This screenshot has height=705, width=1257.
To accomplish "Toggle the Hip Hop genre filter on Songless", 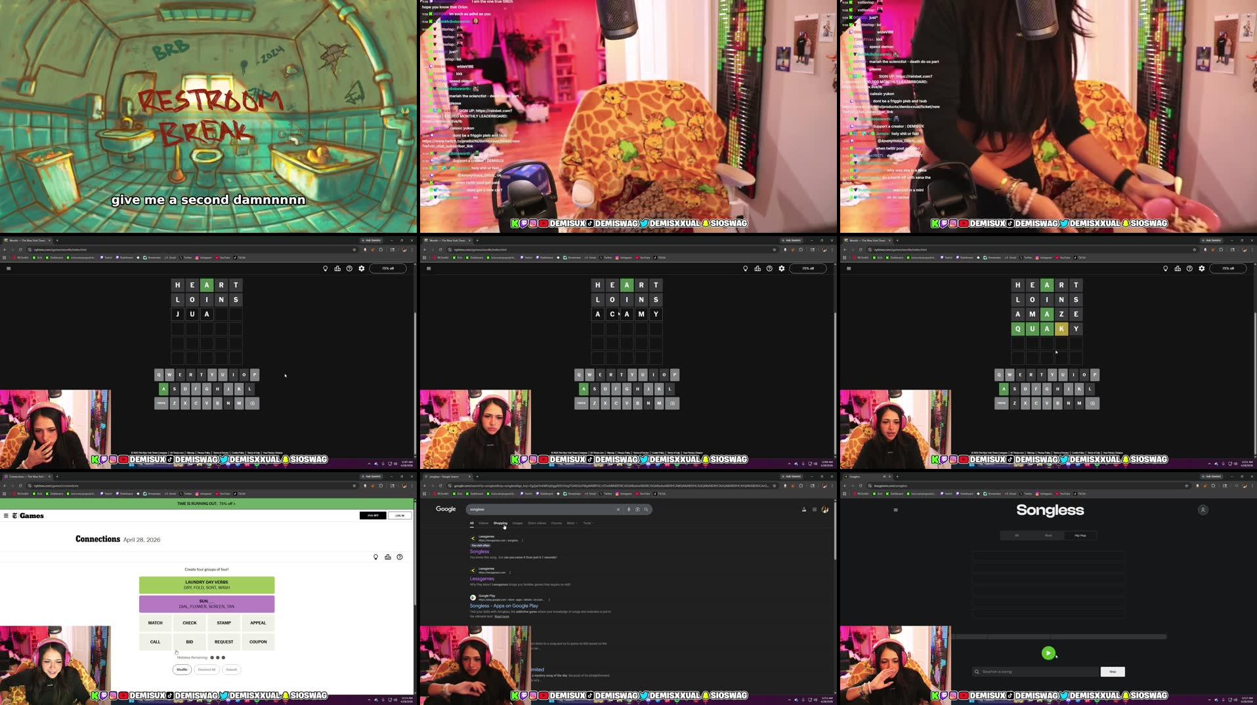I will 1080,535.
